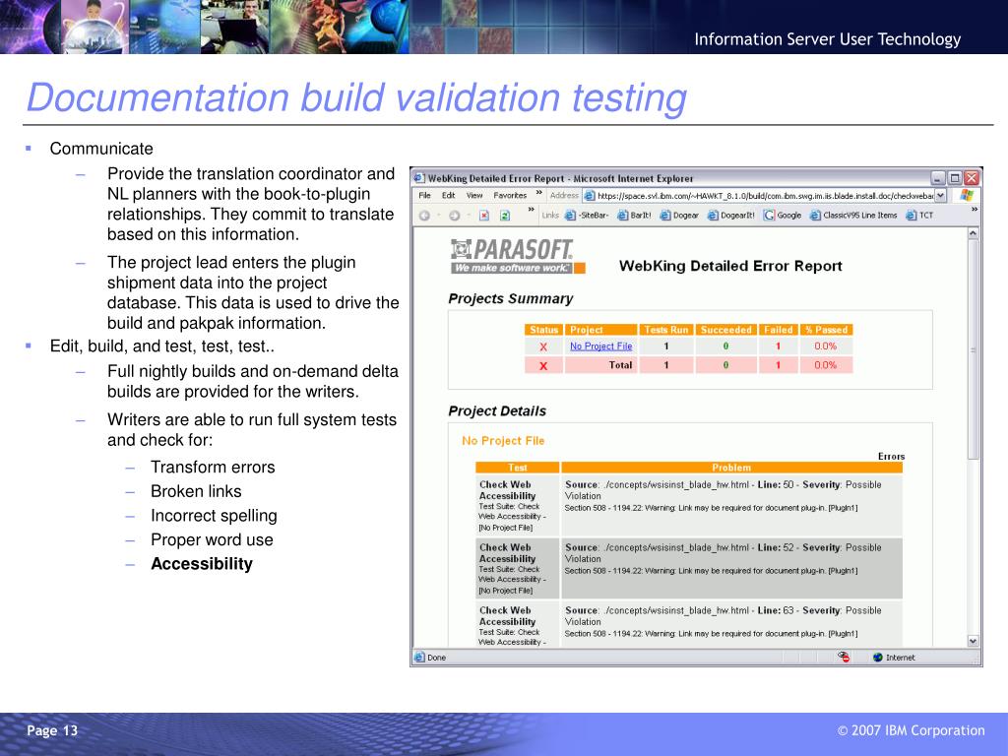Click the red X status in the Total row
Screen dimensions: 1008x756
tap(543, 366)
